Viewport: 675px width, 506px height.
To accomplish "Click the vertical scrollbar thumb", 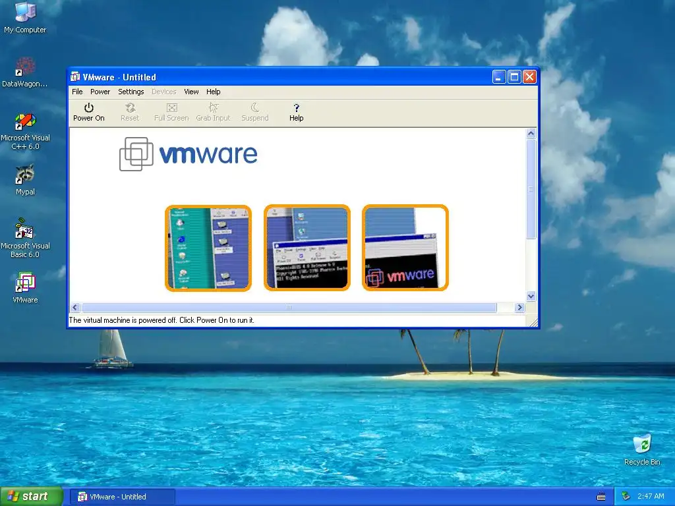I will [x=531, y=189].
